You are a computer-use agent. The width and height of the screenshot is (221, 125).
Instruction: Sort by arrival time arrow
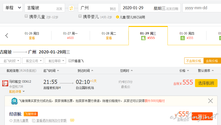pyautogui.click(x=92, y=70)
